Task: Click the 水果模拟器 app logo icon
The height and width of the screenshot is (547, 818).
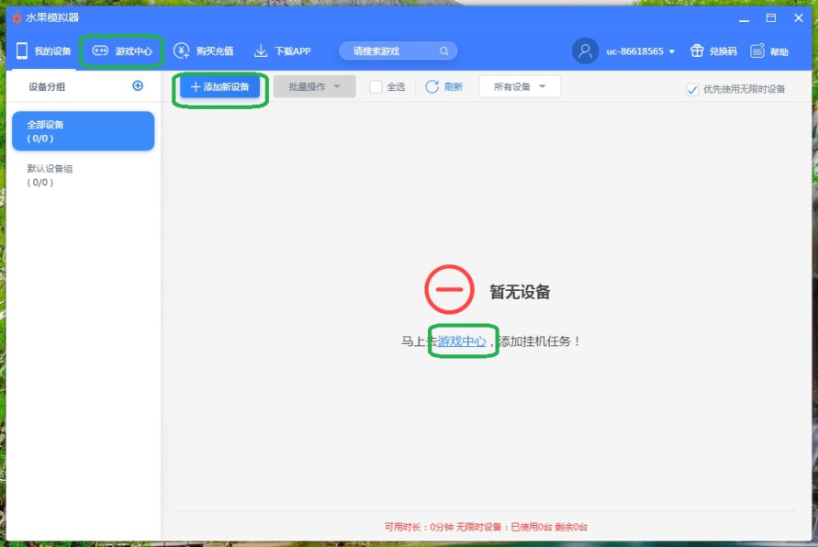Action: pos(17,17)
